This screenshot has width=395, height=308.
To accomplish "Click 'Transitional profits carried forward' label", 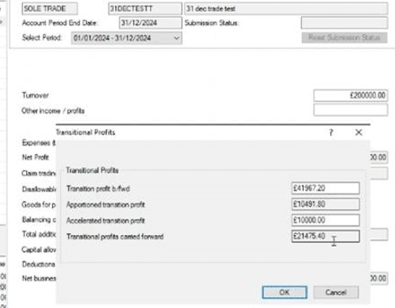I will 115,236.
